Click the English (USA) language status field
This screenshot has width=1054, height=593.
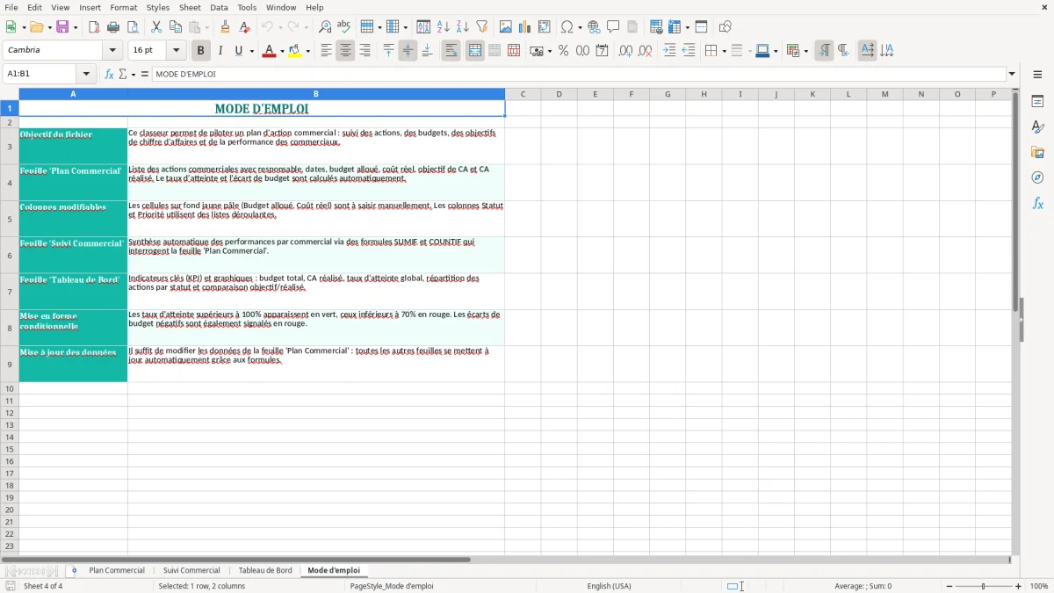click(x=609, y=586)
